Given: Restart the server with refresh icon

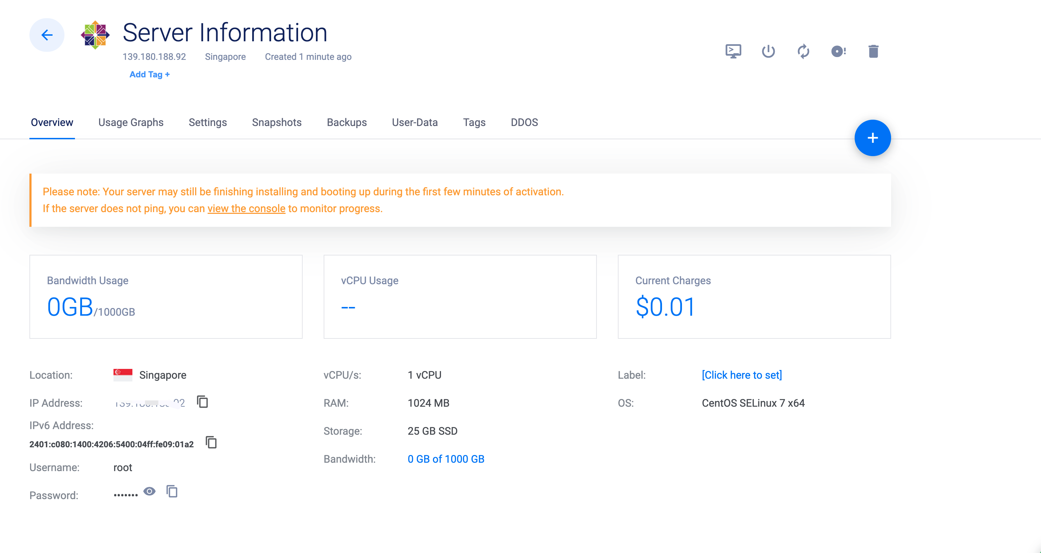Looking at the screenshot, I should (804, 51).
